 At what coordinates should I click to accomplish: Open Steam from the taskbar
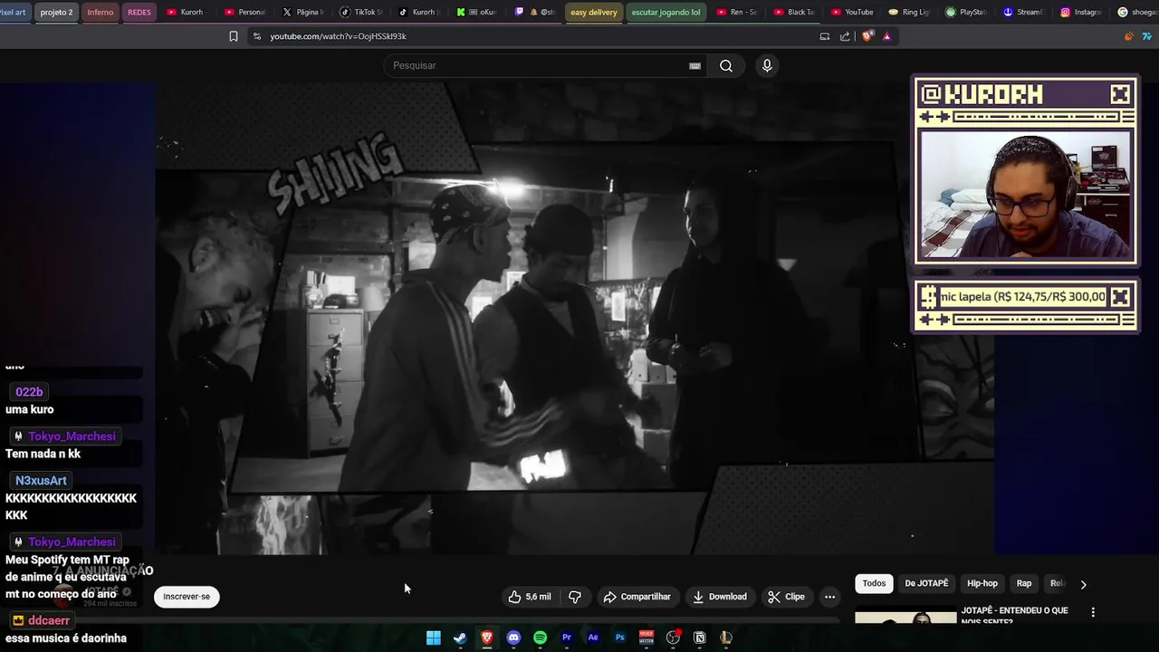pos(460,638)
